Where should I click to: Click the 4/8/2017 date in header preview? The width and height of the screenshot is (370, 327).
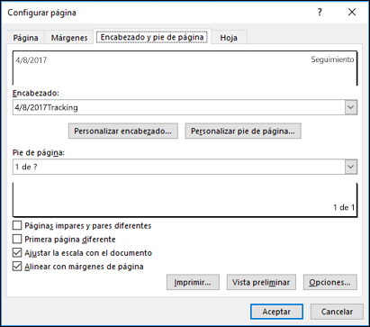click(x=32, y=60)
